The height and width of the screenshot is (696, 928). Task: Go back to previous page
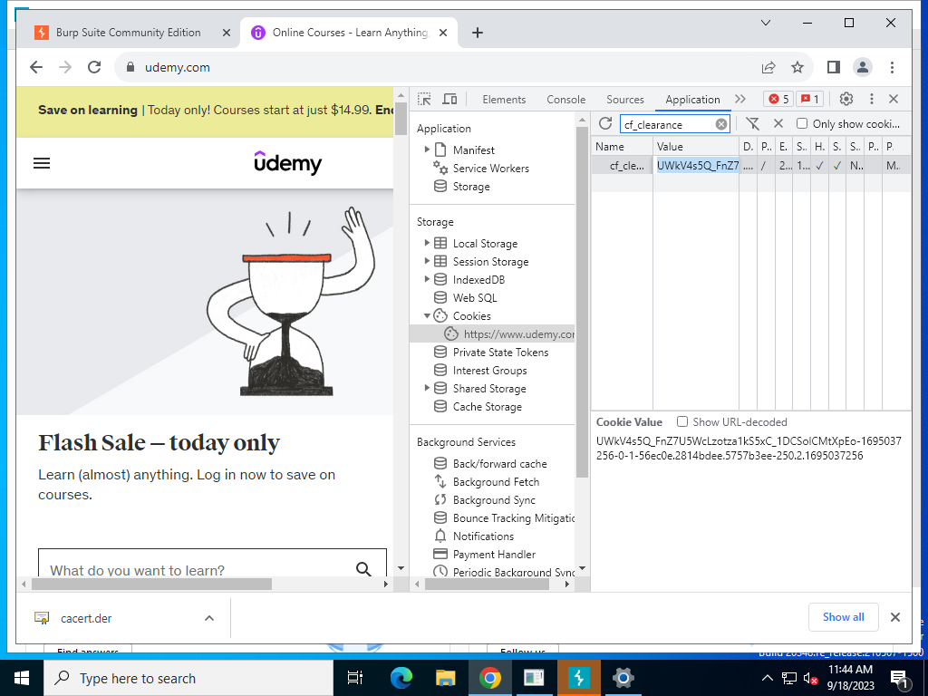pos(36,67)
